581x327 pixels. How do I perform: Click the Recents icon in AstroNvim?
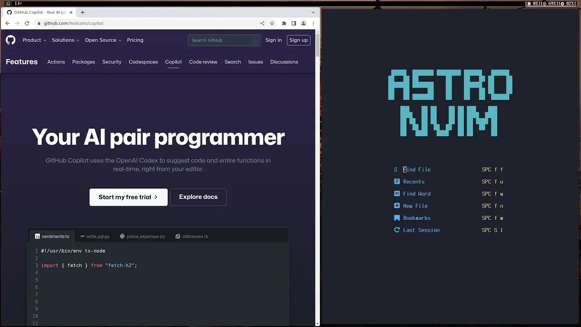pyautogui.click(x=397, y=181)
